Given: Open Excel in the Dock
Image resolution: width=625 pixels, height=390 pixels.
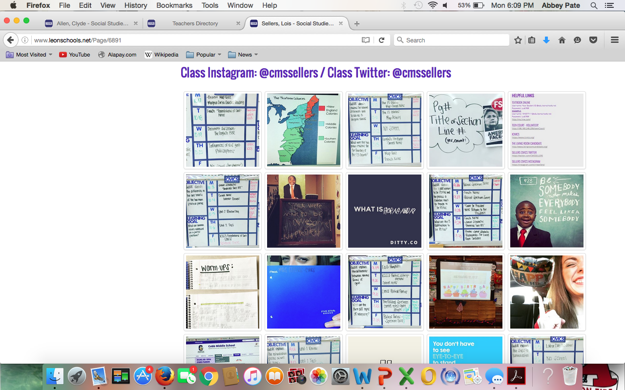Looking at the screenshot, I should 407,376.
